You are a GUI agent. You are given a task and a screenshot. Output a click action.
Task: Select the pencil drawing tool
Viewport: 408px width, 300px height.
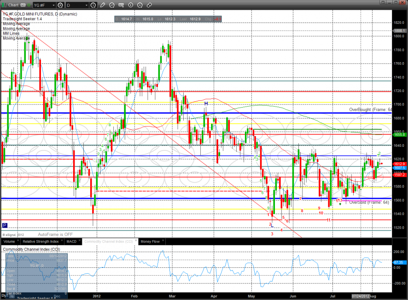coord(102,5)
